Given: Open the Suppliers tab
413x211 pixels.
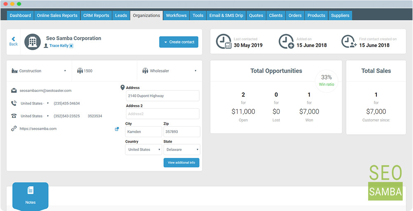Looking at the screenshot, I should [340, 16].
